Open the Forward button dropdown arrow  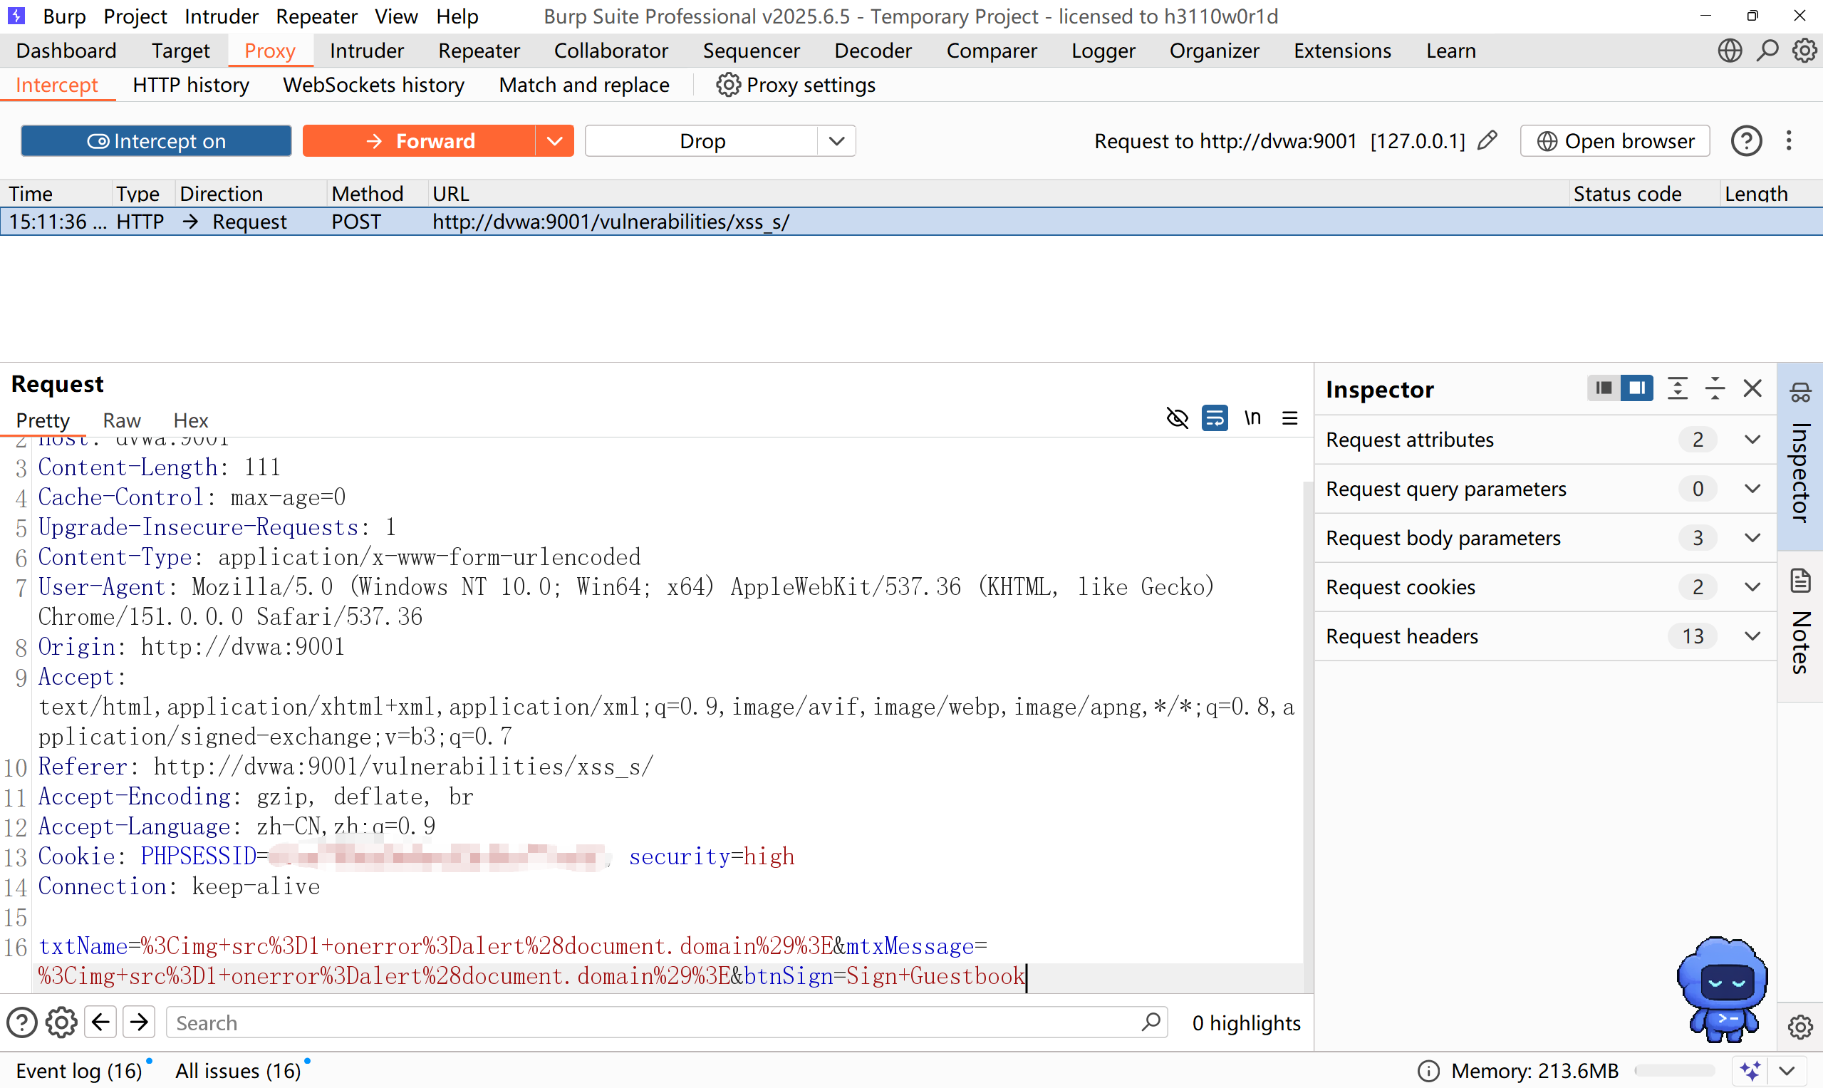pos(555,141)
